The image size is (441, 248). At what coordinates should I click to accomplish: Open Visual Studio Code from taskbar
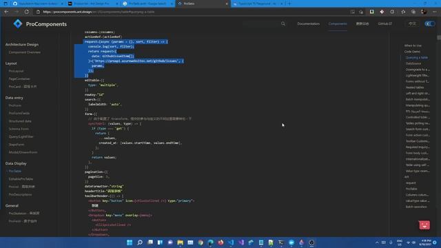point(231,242)
